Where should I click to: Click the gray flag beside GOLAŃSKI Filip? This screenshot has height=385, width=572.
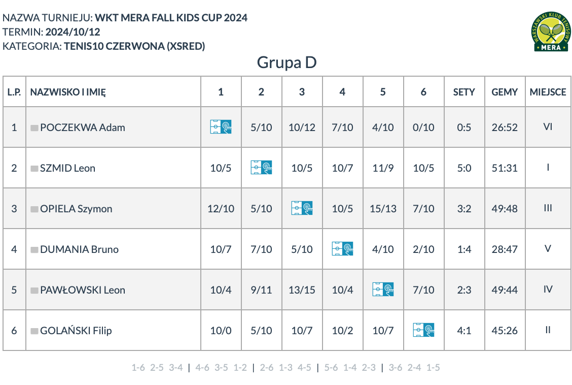34,331
